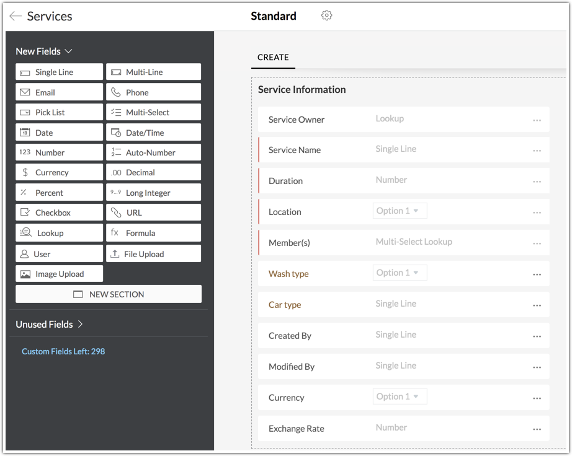Click the Lookup field magnifier icon
The height and width of the screenshot is (456, 572).
click(25, 233)
